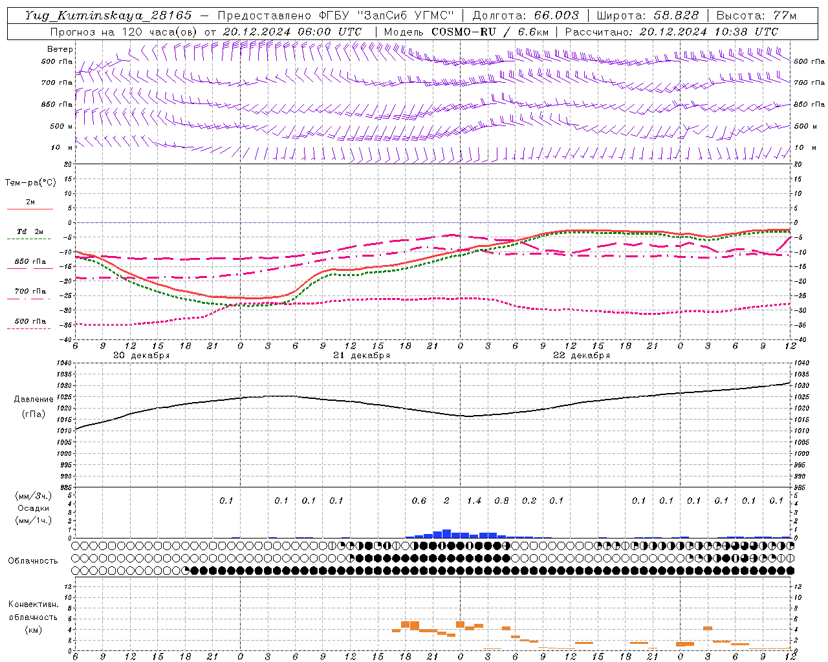828x662 pixels.
Task: Click the Модель COSMO-RU / 6.6км text
Action: 465,32
